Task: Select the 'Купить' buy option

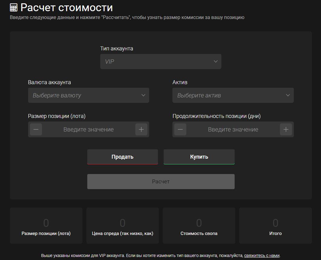Action: click(199, 157)
